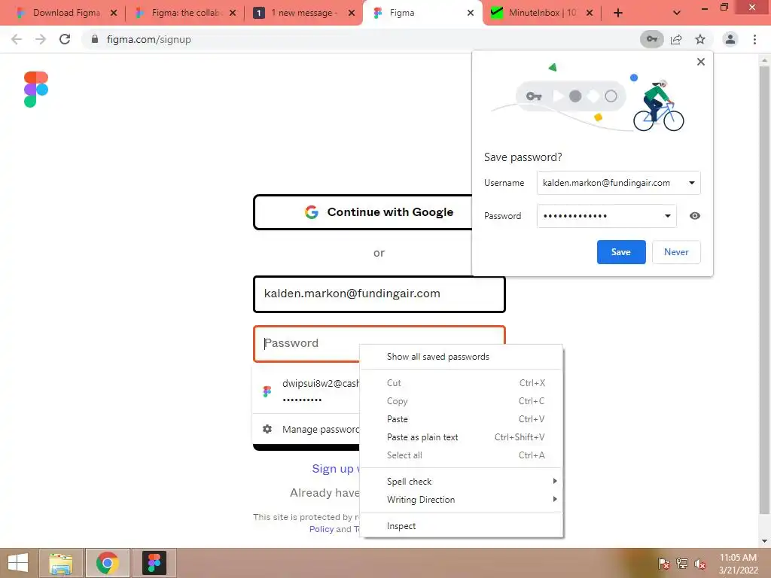Open the Figma app from the taskbar
771x578 pixels.
coord(154,563)
